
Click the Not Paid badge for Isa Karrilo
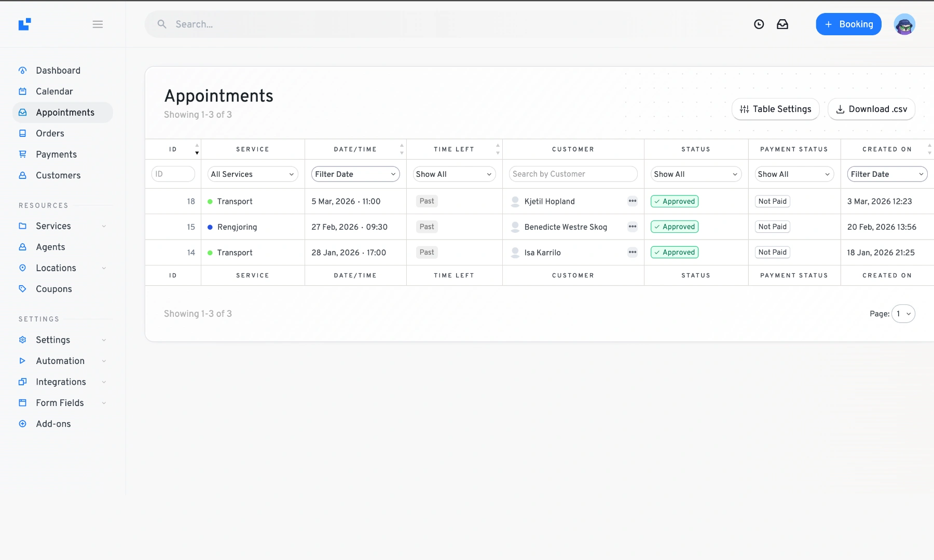[772, 252]
